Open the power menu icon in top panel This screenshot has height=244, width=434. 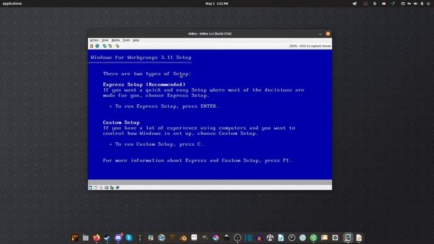(x=428, y=3)
